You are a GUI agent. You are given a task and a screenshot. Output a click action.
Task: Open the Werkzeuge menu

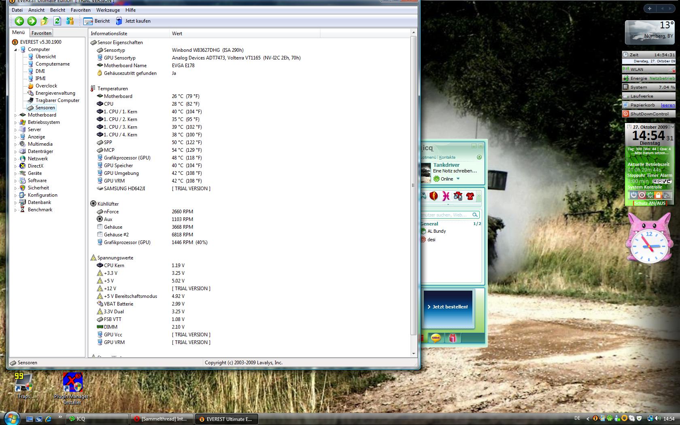pyautogui.click(x=108, y=10)
